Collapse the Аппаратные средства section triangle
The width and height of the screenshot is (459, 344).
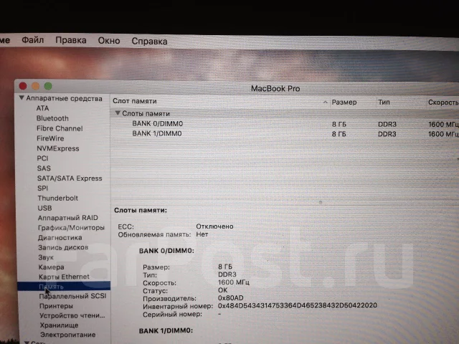tap(22, 97)
